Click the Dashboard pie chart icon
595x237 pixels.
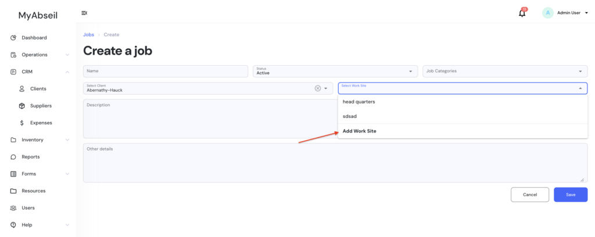(x=13, y=38)
